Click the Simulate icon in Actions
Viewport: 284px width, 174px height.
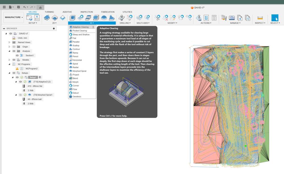point(199,18)
